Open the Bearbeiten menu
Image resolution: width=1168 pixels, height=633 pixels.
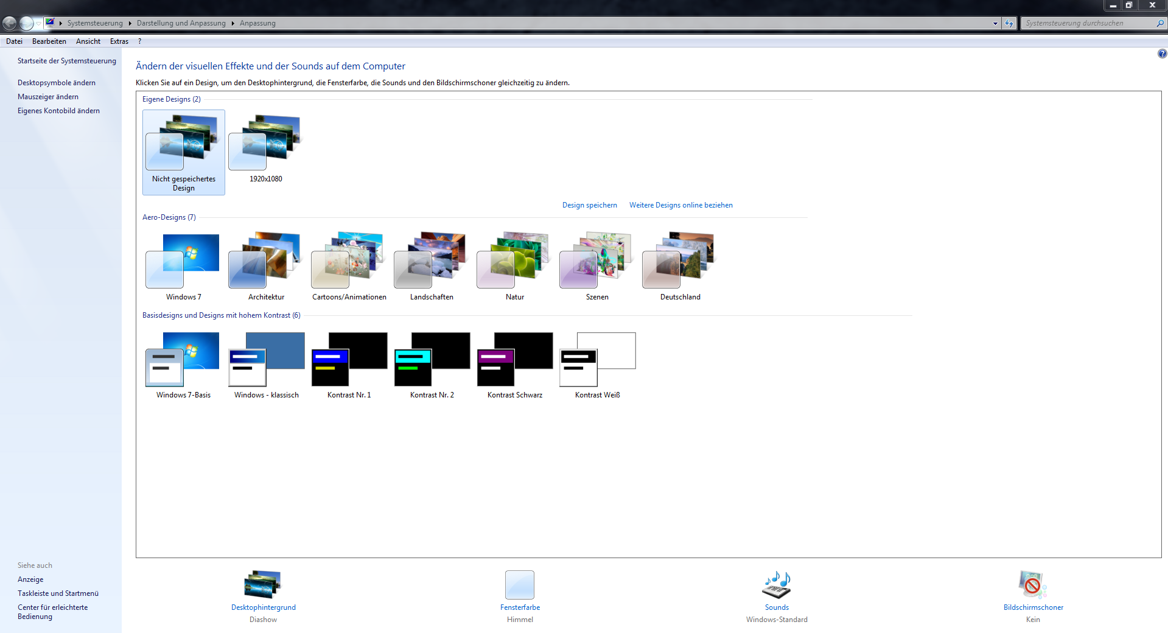49,41
